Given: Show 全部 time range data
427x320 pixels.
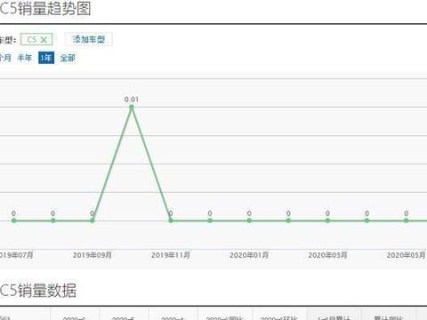Looking at the screenshot, I should [x=68, y=58].
